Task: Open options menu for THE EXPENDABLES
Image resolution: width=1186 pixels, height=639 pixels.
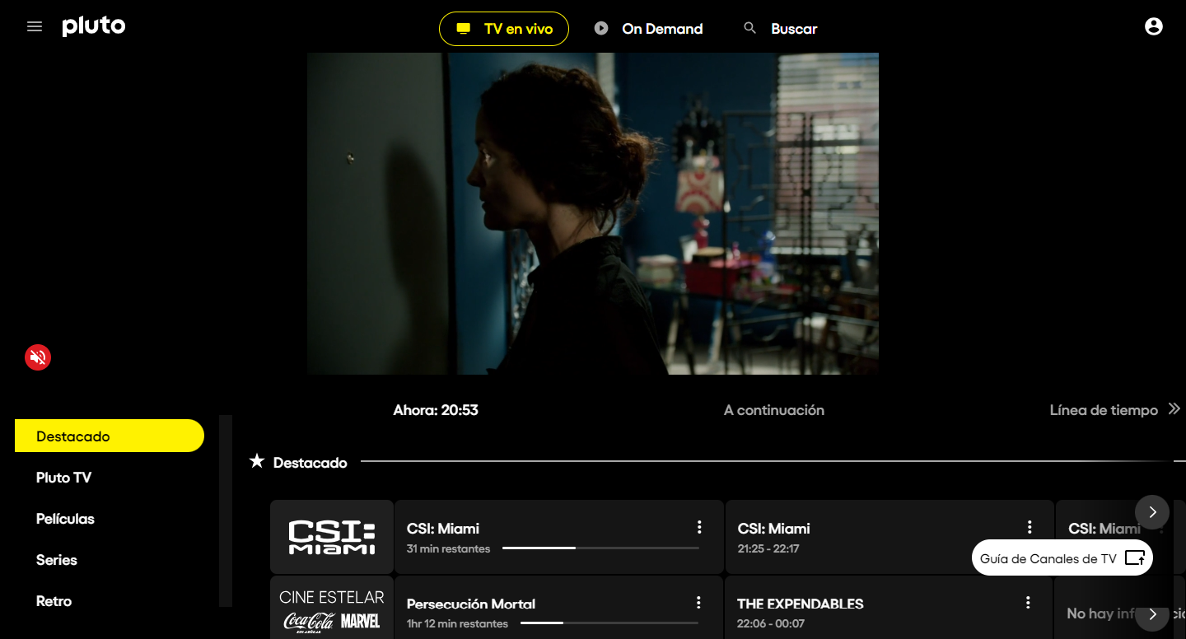Action: (1028, 602)
